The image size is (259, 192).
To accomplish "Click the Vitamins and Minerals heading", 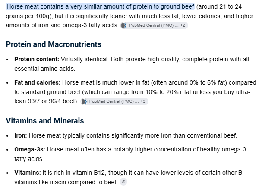I will [x=45, y=121].
